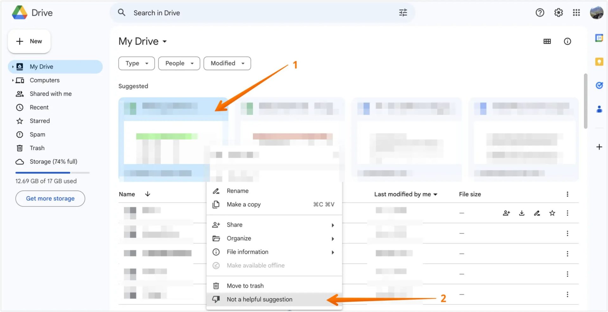Open the Modified filter dropdown
Image resolution: width=608 pixels, height=312 pixels.
pyautogui.click(x=227, y=63)
